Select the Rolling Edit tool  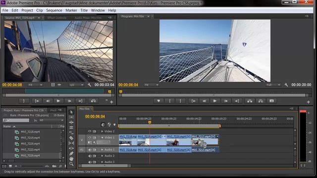(71, 128)
